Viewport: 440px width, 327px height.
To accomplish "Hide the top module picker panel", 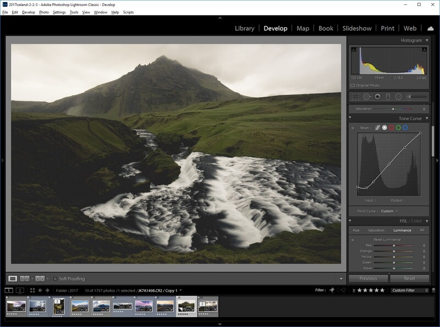I will [220, 18].
